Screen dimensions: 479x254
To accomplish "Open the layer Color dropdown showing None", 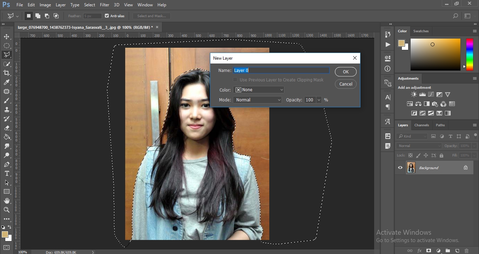I will click(x=258, y=89).
